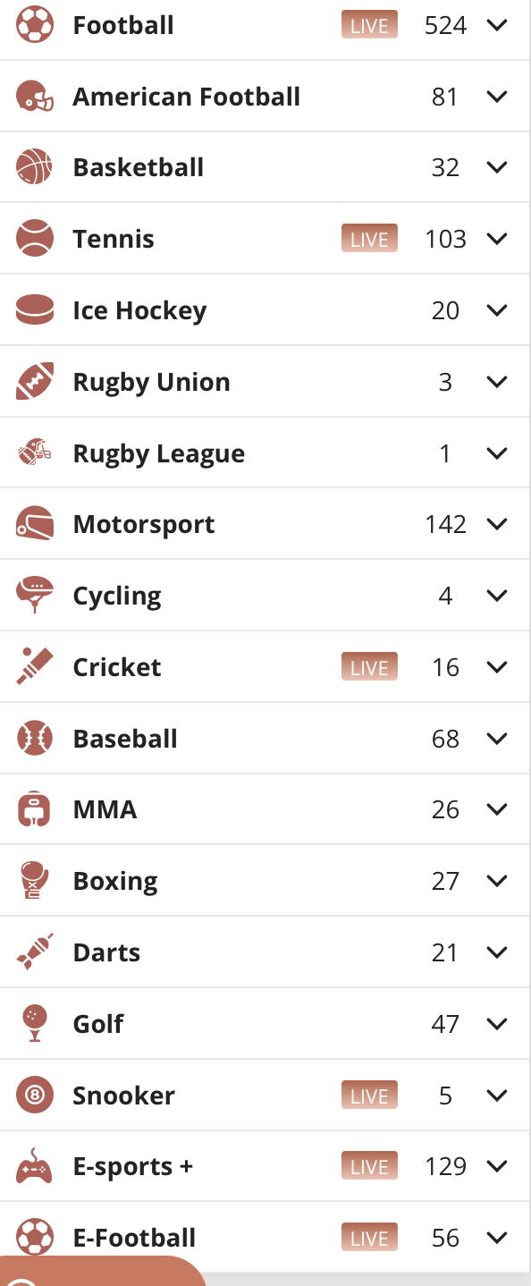Image resolution: width=531 pixels, height=1286 pixels.
Task: Click the Cricket bat icon
Action: 35,667
